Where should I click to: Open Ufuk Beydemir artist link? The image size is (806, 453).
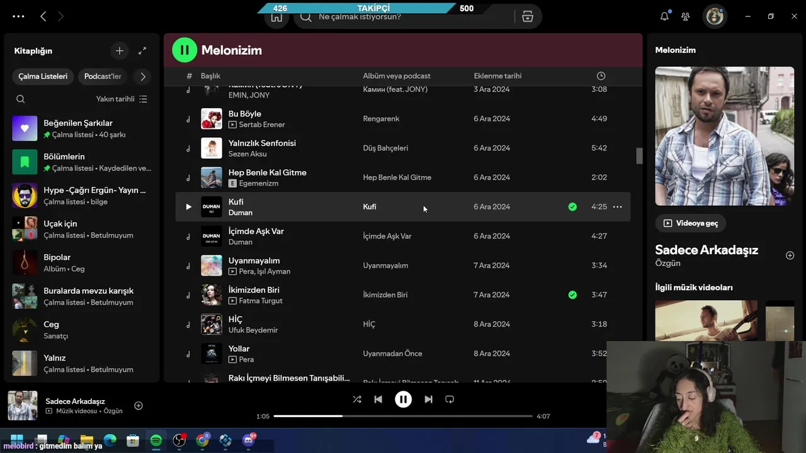pyautogui.click(x=253, y=330)
